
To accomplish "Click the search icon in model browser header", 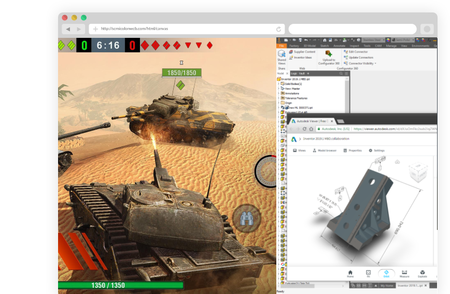I will [341, 74].
